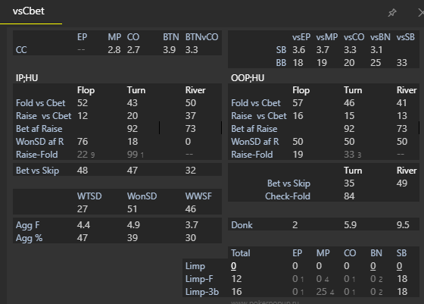Close the vsCbet popup
Screen dimensions: 424x304
[x=421, y=12]
